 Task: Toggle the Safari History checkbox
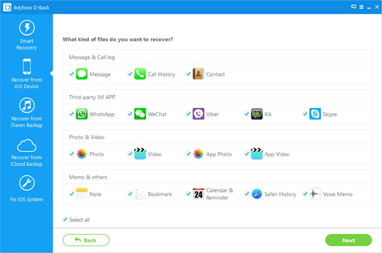tap(247, 193)
